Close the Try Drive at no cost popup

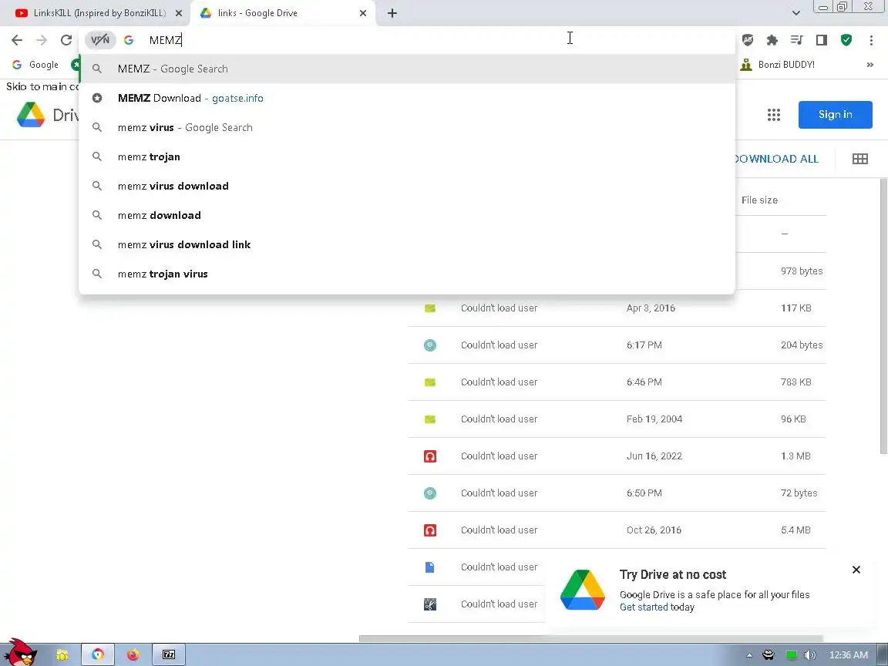(x=856, y=570)
